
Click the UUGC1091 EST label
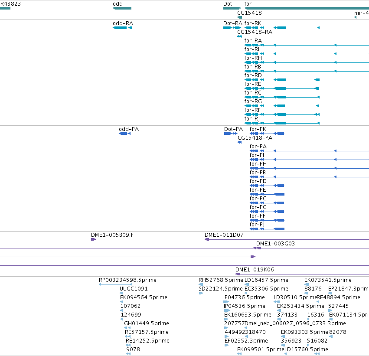(x=134, y=289)
